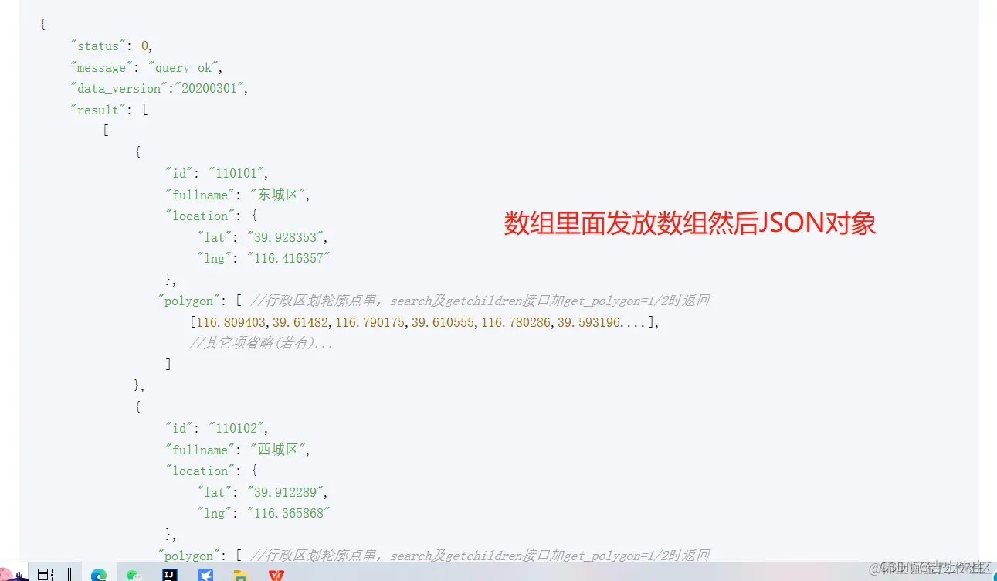
Task: Click the coordinate array starting 116.809403
Action: (424, 322)
